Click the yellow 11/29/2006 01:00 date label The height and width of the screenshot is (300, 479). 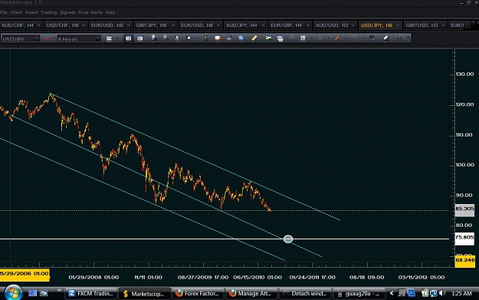pyautogui.click(x=25, y=274)
